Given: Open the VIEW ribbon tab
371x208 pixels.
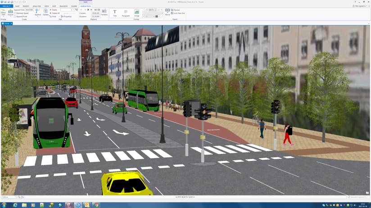Looking at the screenshot, I should pos(47,6).
